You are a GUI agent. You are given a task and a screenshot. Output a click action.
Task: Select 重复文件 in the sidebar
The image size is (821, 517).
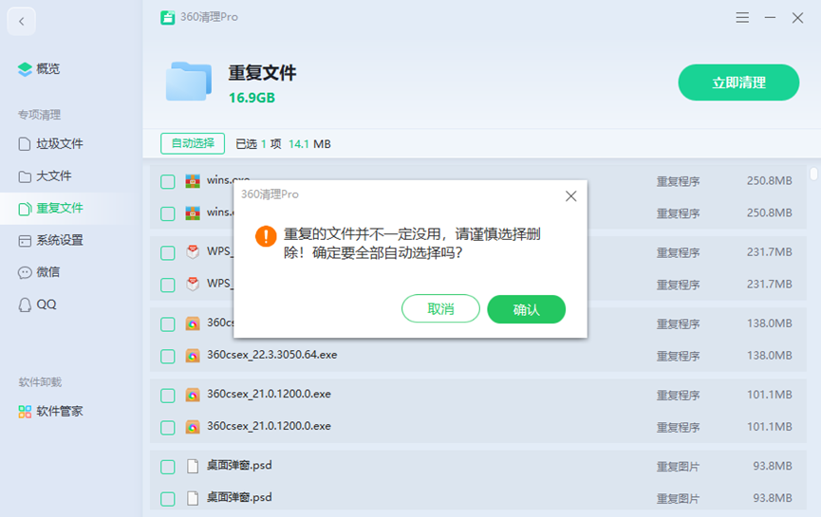pyautogui.click(x=50, y=209)
